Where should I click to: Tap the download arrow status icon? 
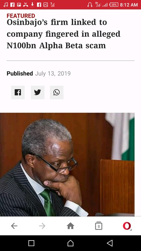point(32,5)
